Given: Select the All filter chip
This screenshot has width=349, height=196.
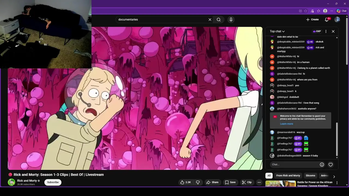Looking at the screenshot, I should (269, 176).
